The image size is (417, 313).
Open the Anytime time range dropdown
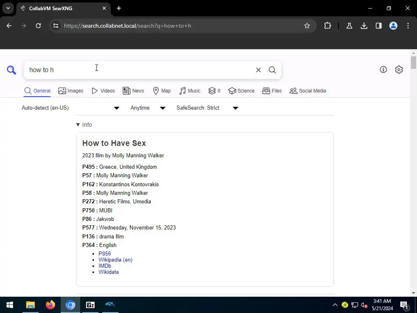click(148, 108)
